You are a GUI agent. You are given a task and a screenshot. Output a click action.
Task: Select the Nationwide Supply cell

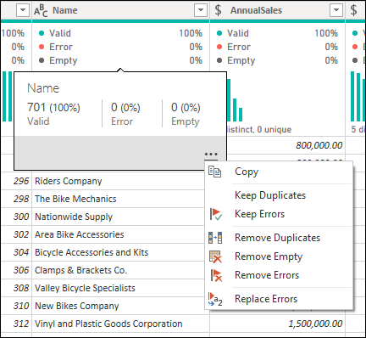(x=119, y=217)
